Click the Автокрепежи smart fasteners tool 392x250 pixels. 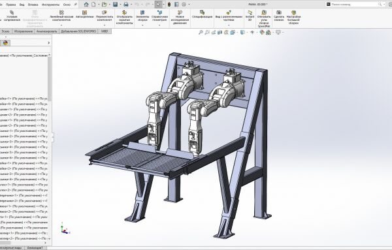tap(84, 14)
